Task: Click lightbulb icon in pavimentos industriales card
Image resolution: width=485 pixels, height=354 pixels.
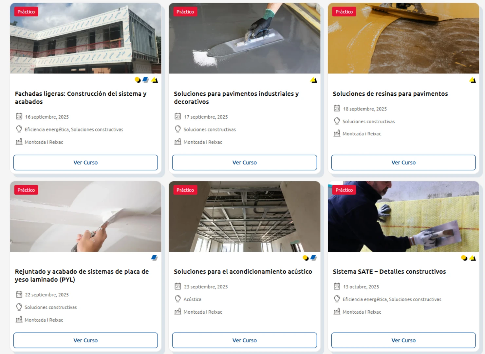Action: [178, 129]
